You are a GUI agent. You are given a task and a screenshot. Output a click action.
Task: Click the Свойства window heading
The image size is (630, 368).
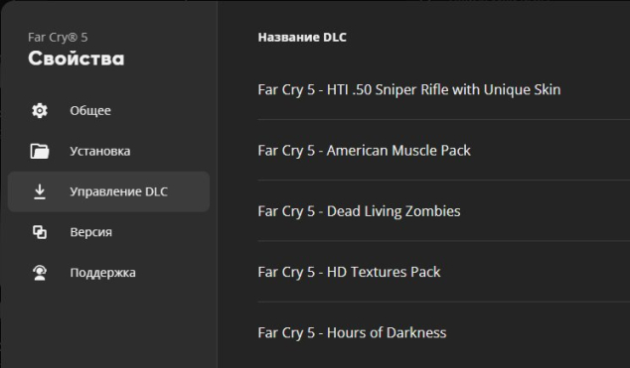[x=77, y=59]
